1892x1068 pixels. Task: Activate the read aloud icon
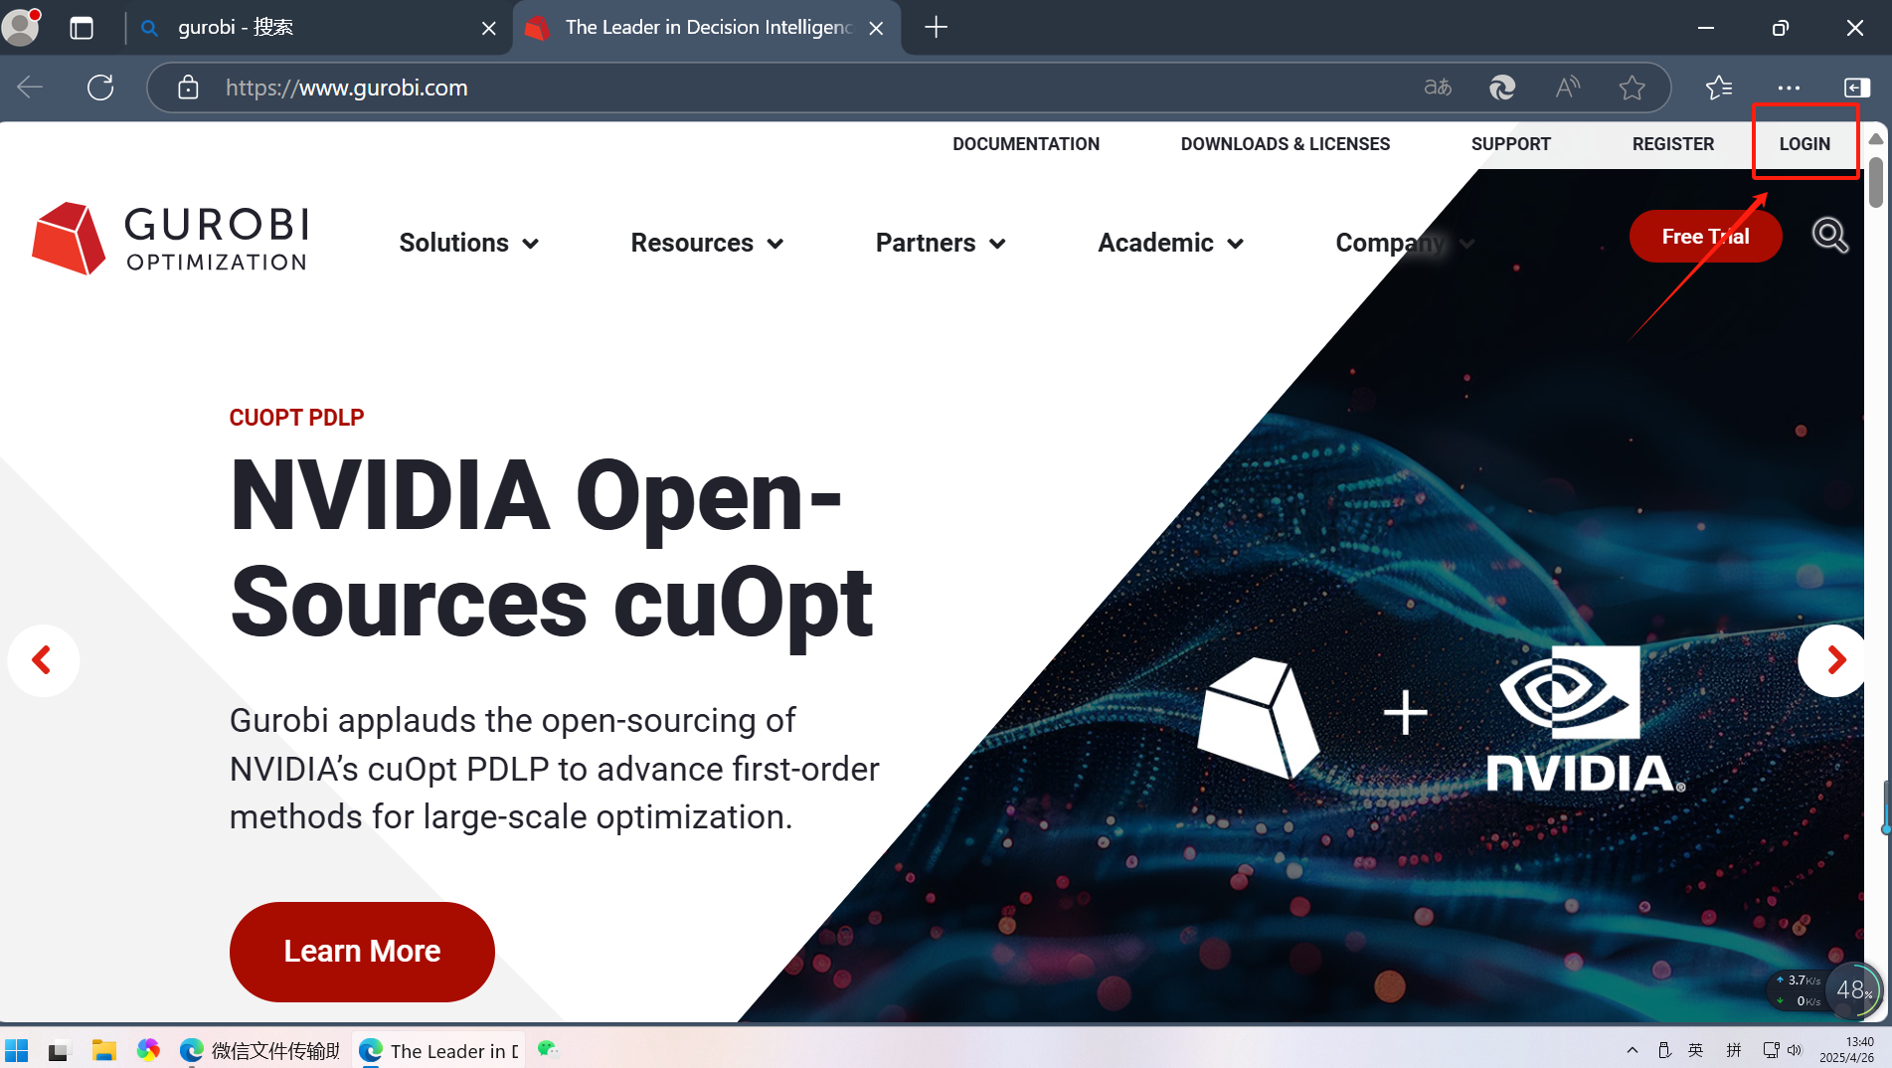[1568, 88]
